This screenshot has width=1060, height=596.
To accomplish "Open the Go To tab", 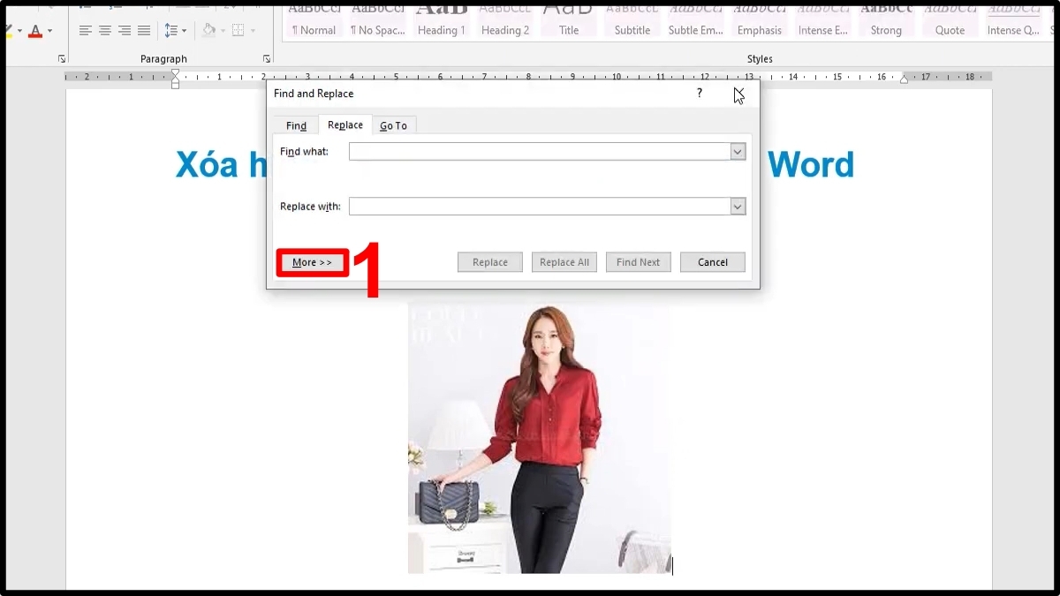I will coord(394,125).
